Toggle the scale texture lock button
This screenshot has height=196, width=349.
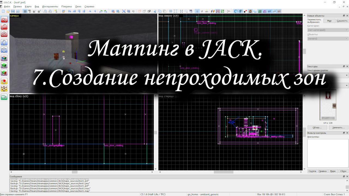pyautogui.click(x=202, y=11)
